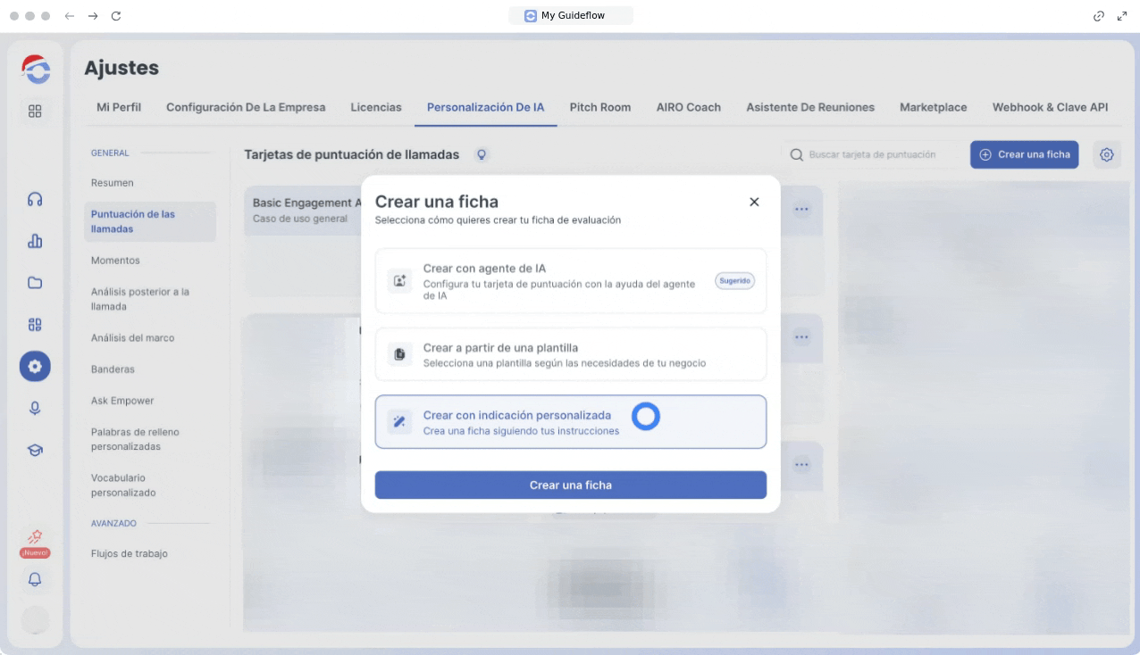This screenshot has height=655, width=1140.
Task: Open three-dot menu on third scorecard
Action: (x=801, y=465)
